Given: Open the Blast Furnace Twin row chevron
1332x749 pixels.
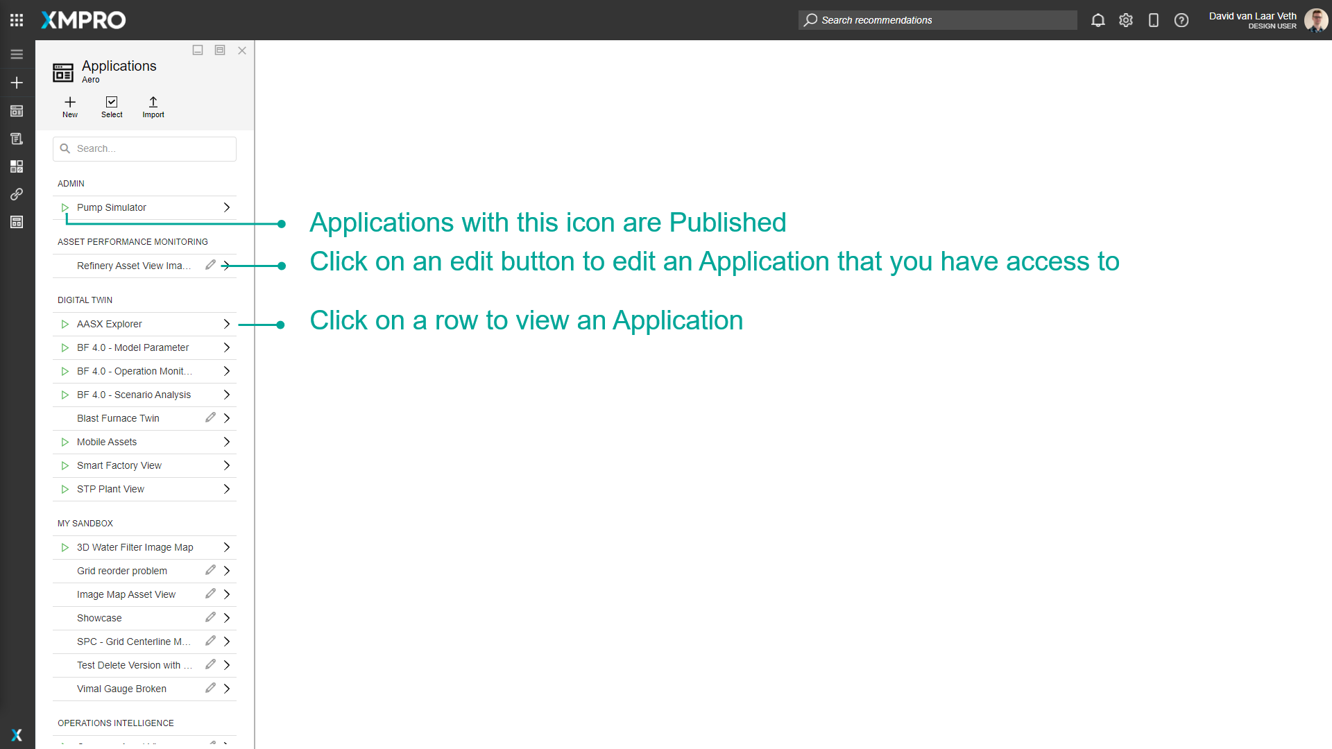Looking at the screenshot, I should (x=226, y=417).
